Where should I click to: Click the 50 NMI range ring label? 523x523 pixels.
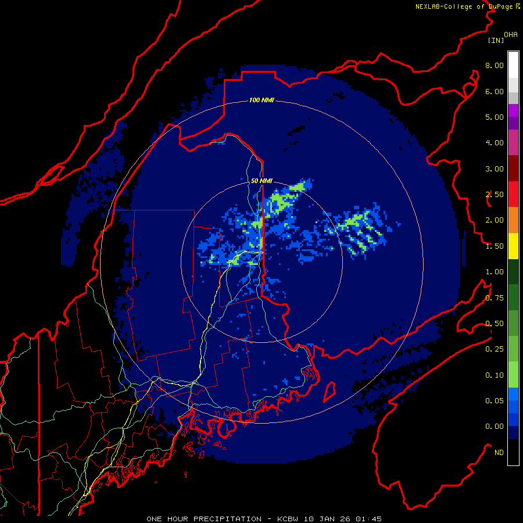pyautogui.click(x=261, y=181)
